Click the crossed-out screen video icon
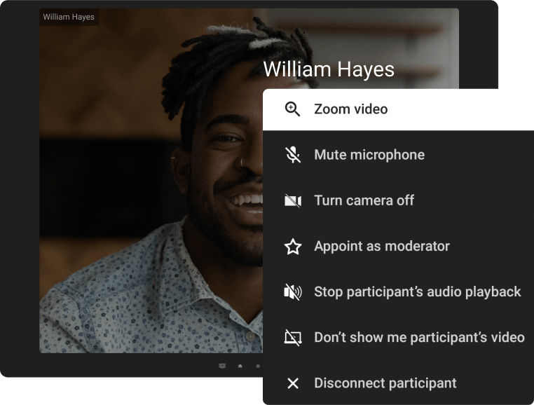The height and width of the screenshot is (405, 534). (x=293, y=338)
